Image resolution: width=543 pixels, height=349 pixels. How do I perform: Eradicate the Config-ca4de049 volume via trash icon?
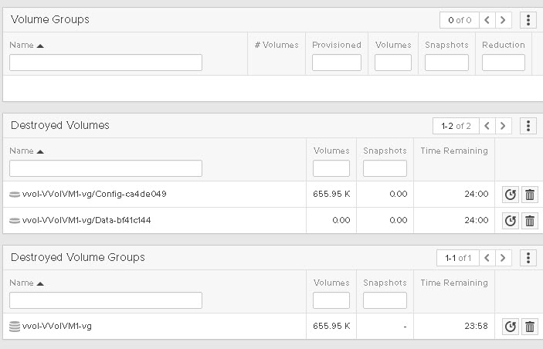(x=530, y=195)
